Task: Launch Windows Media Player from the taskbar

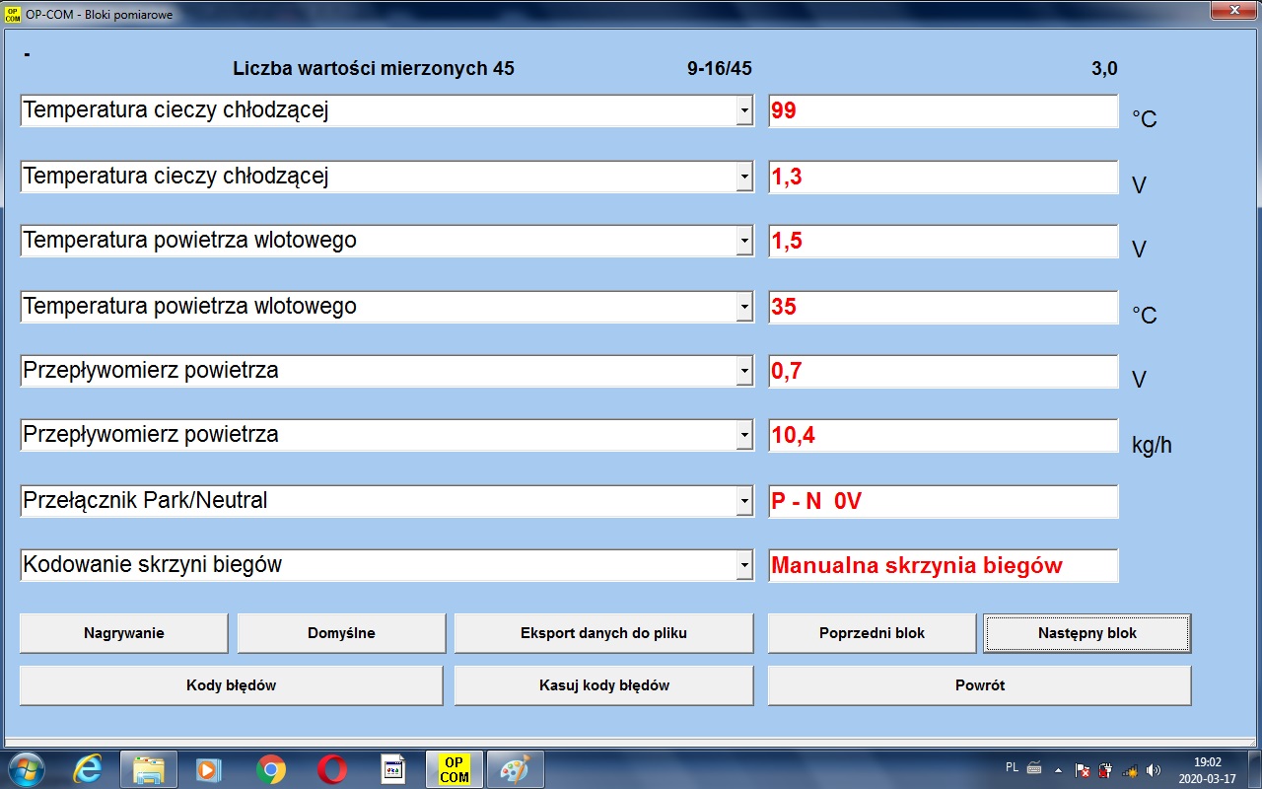Action: click(x=210, y=769)
